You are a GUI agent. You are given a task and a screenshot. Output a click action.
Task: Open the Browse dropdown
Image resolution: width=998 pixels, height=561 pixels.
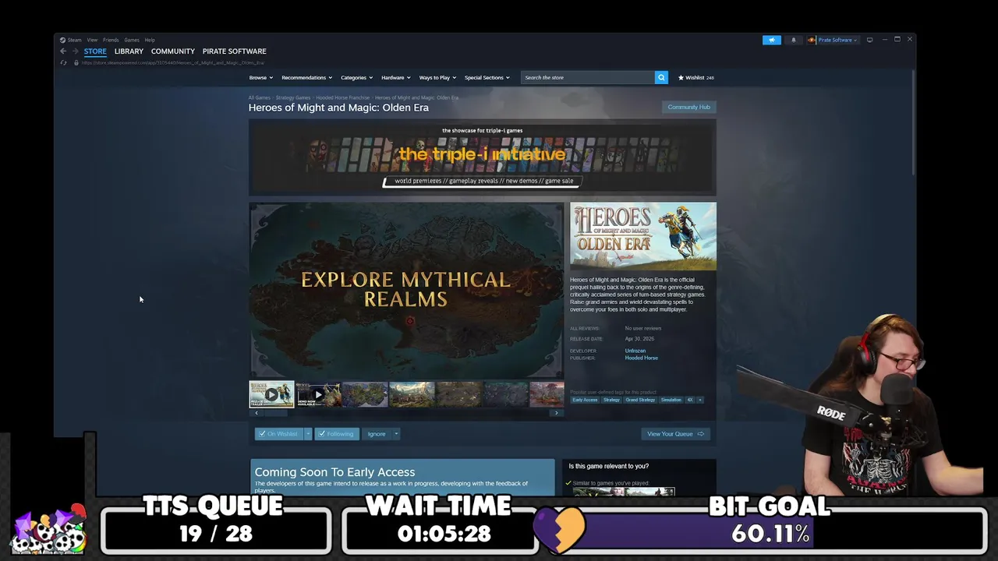[261, 77]
